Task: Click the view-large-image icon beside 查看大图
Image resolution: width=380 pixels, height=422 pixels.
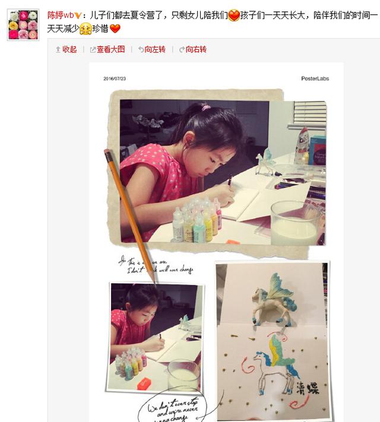Action: [93, 50]
